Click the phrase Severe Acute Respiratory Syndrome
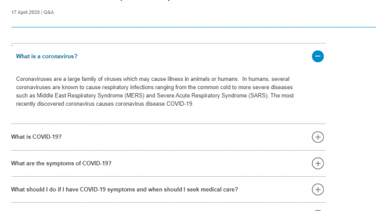 point(202,96)
